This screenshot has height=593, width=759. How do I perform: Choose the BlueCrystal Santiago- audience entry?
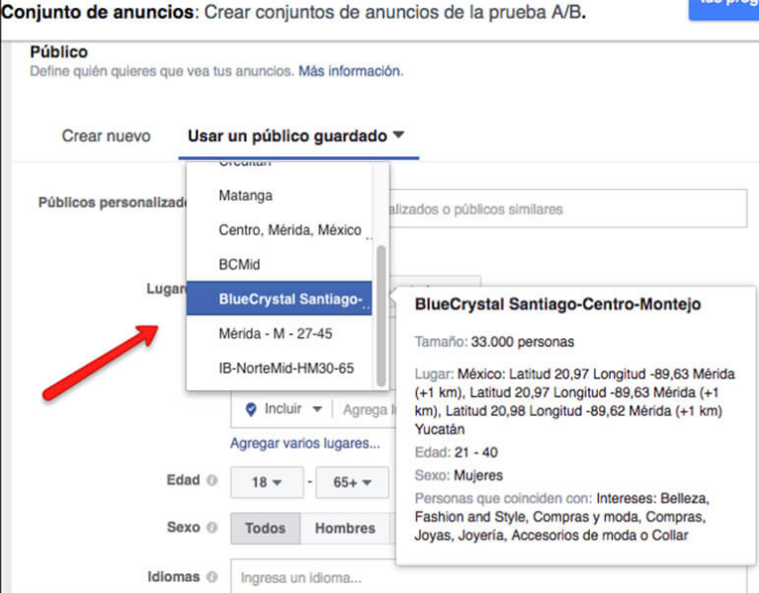290,299
